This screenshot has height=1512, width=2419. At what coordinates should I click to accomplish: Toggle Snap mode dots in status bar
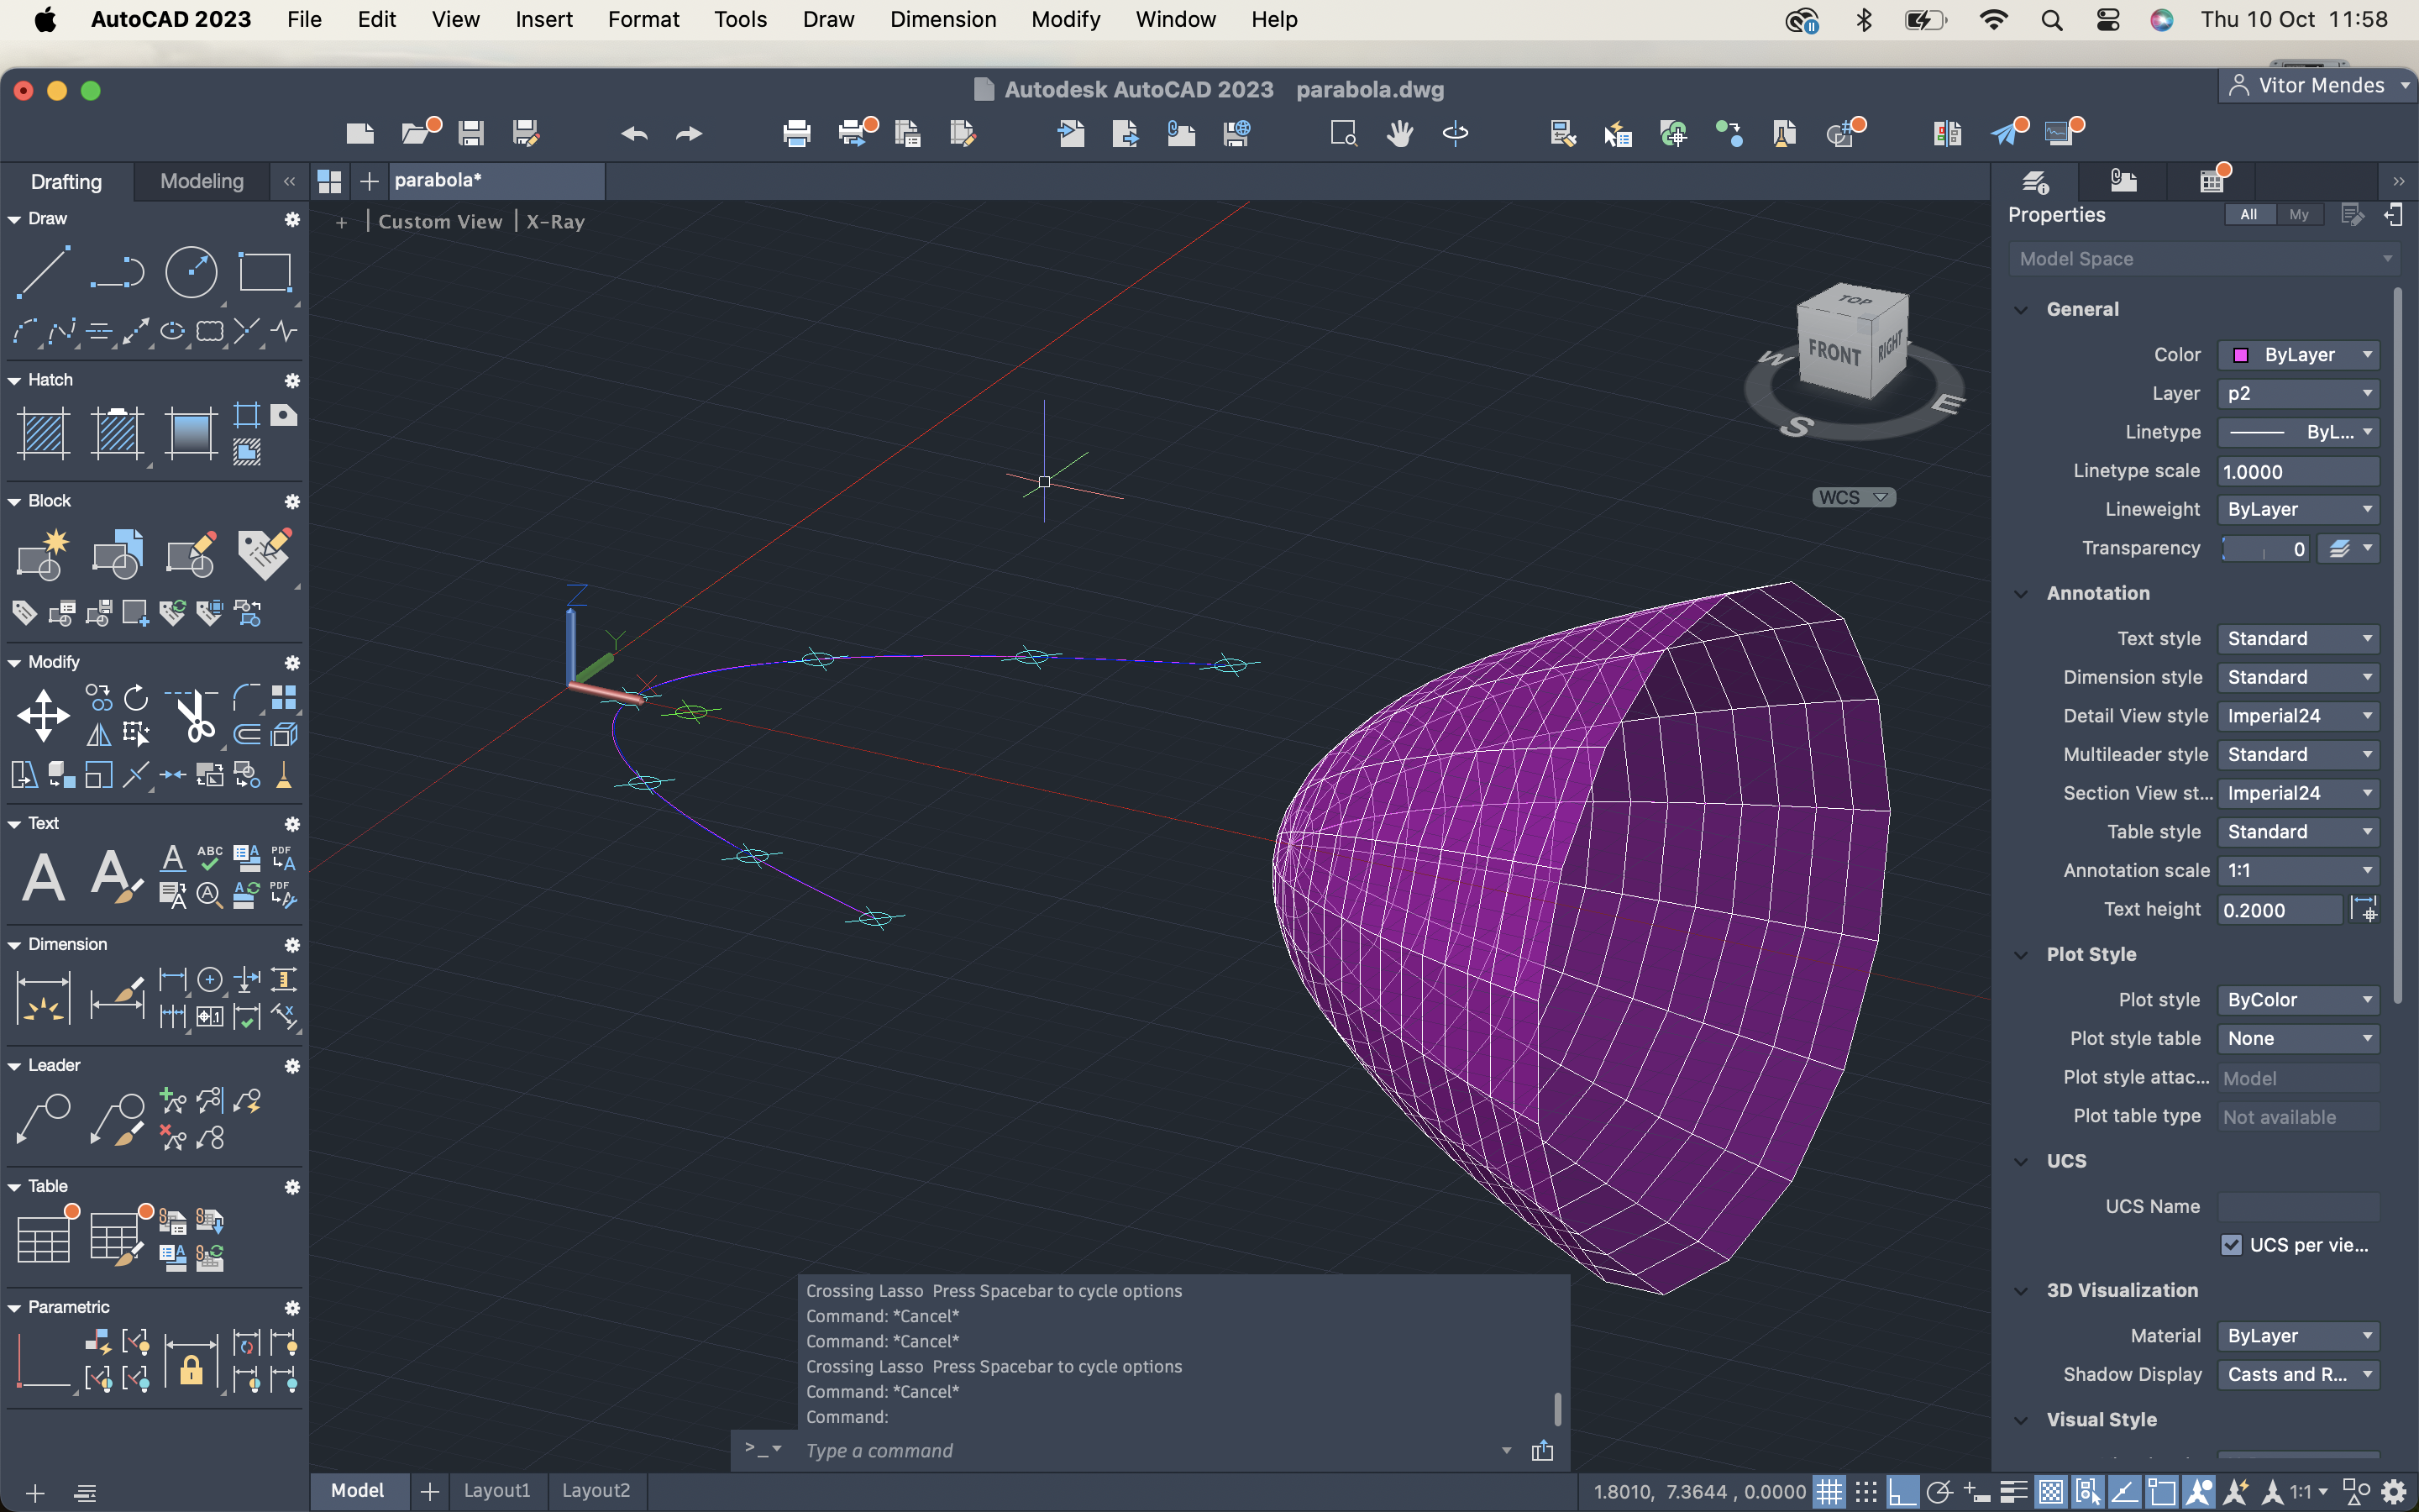(1865, 1492)
